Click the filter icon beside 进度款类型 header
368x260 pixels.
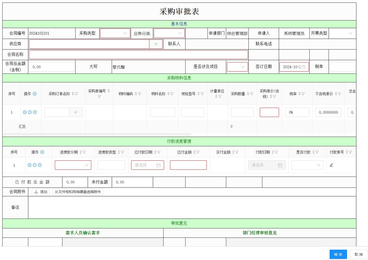pos(123,152)
